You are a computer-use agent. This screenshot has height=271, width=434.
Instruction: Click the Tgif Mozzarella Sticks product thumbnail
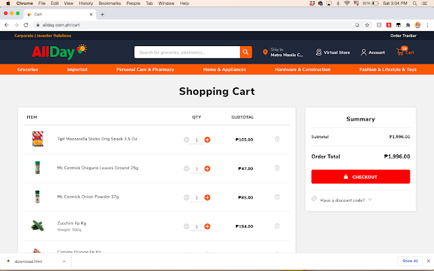click(x=38, y=139)
